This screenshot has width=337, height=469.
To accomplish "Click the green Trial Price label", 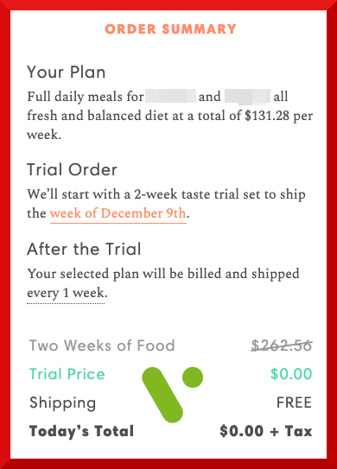I will point(67,374).
